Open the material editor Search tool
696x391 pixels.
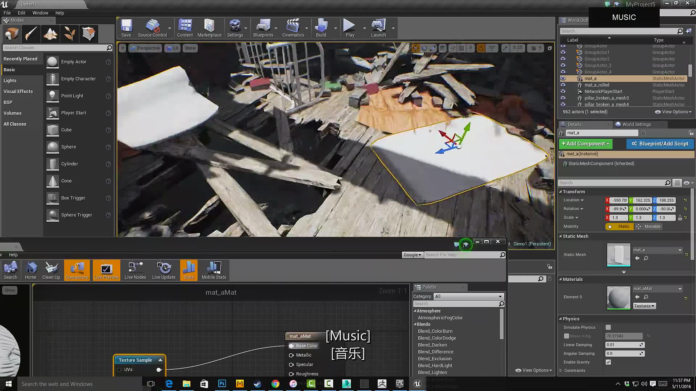click(x=11, y=270)
